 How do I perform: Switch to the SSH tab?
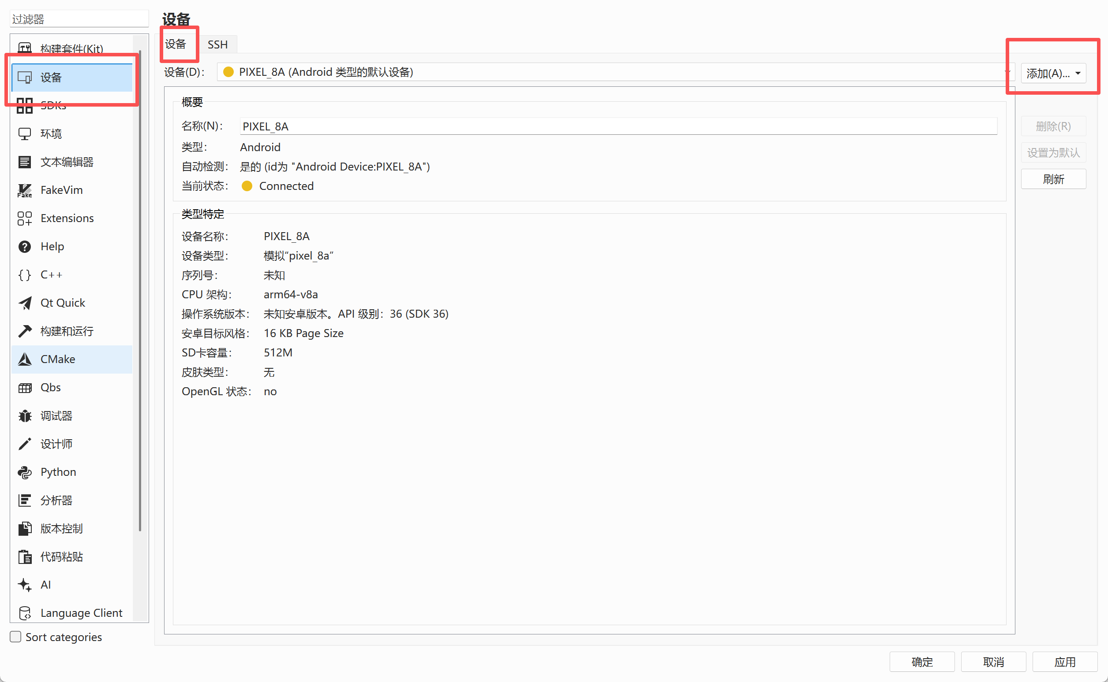click(217, 44)
